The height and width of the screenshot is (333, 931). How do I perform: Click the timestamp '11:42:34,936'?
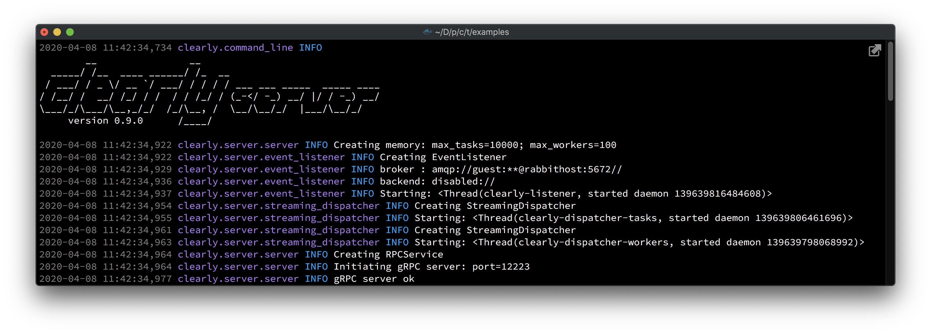[137, 182]
